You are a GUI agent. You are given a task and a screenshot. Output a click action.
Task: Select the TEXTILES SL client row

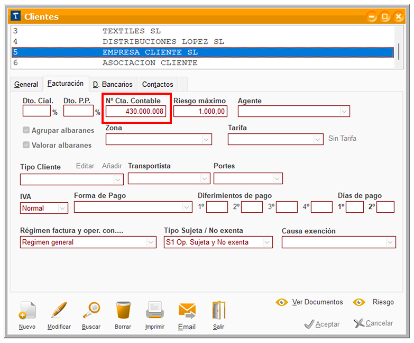pyautogui.click(x=203, y=31)
